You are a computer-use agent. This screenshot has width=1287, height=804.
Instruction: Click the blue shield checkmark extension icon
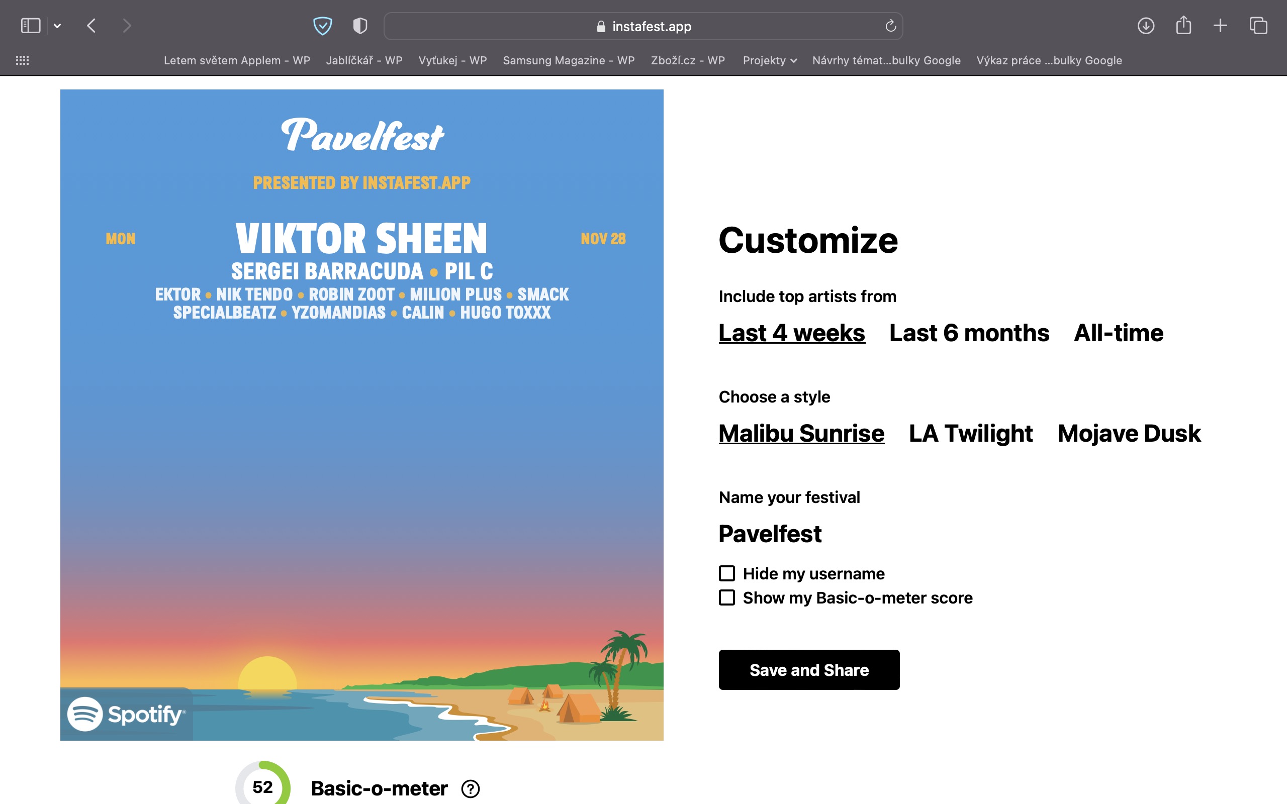[322, 26]
